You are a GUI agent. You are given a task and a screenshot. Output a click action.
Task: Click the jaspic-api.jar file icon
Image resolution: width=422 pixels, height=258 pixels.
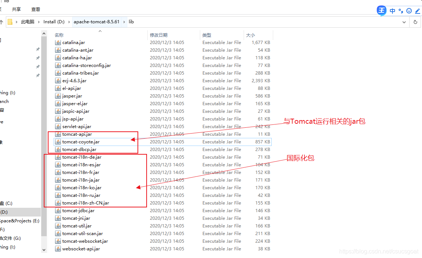58,111
